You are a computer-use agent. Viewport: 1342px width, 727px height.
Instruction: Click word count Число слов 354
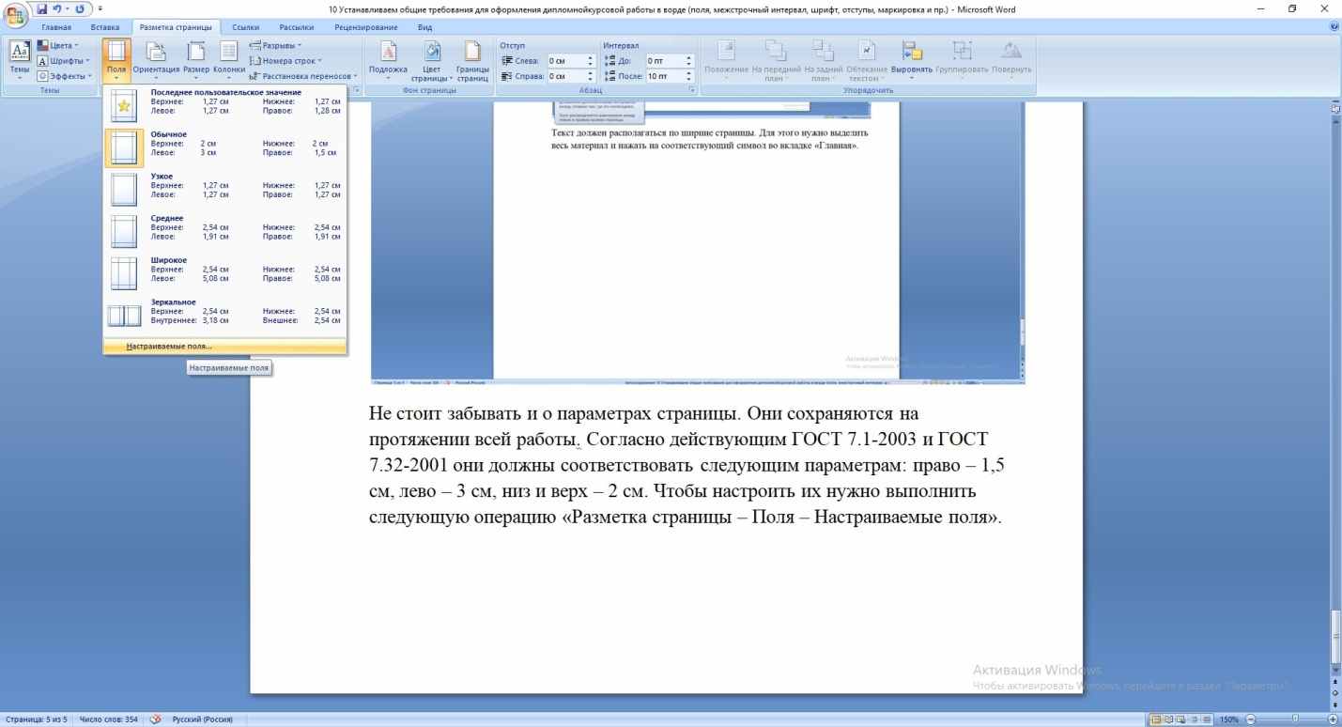(x=110, y=720)
